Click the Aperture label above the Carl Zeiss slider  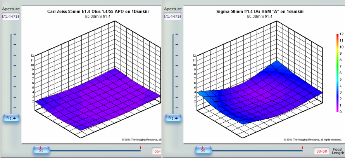coord(11,9)
